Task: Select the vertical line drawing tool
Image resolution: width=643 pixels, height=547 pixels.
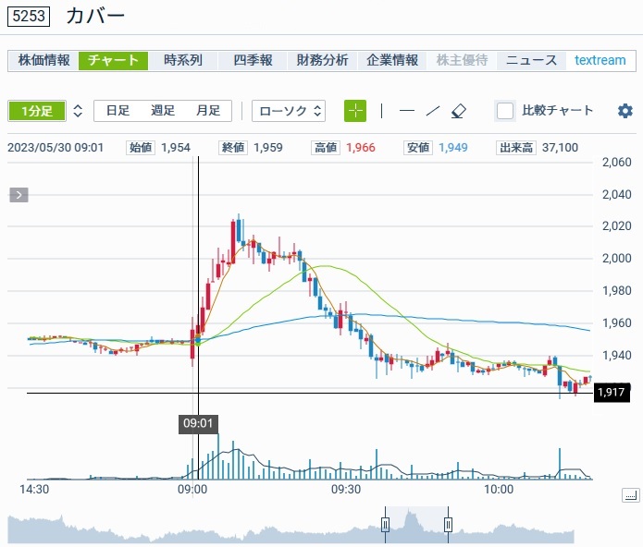Action: point(381,111)
